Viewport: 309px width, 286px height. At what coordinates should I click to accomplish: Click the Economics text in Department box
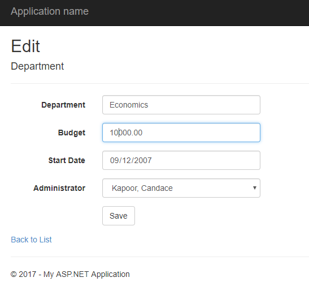click(129, 105)
